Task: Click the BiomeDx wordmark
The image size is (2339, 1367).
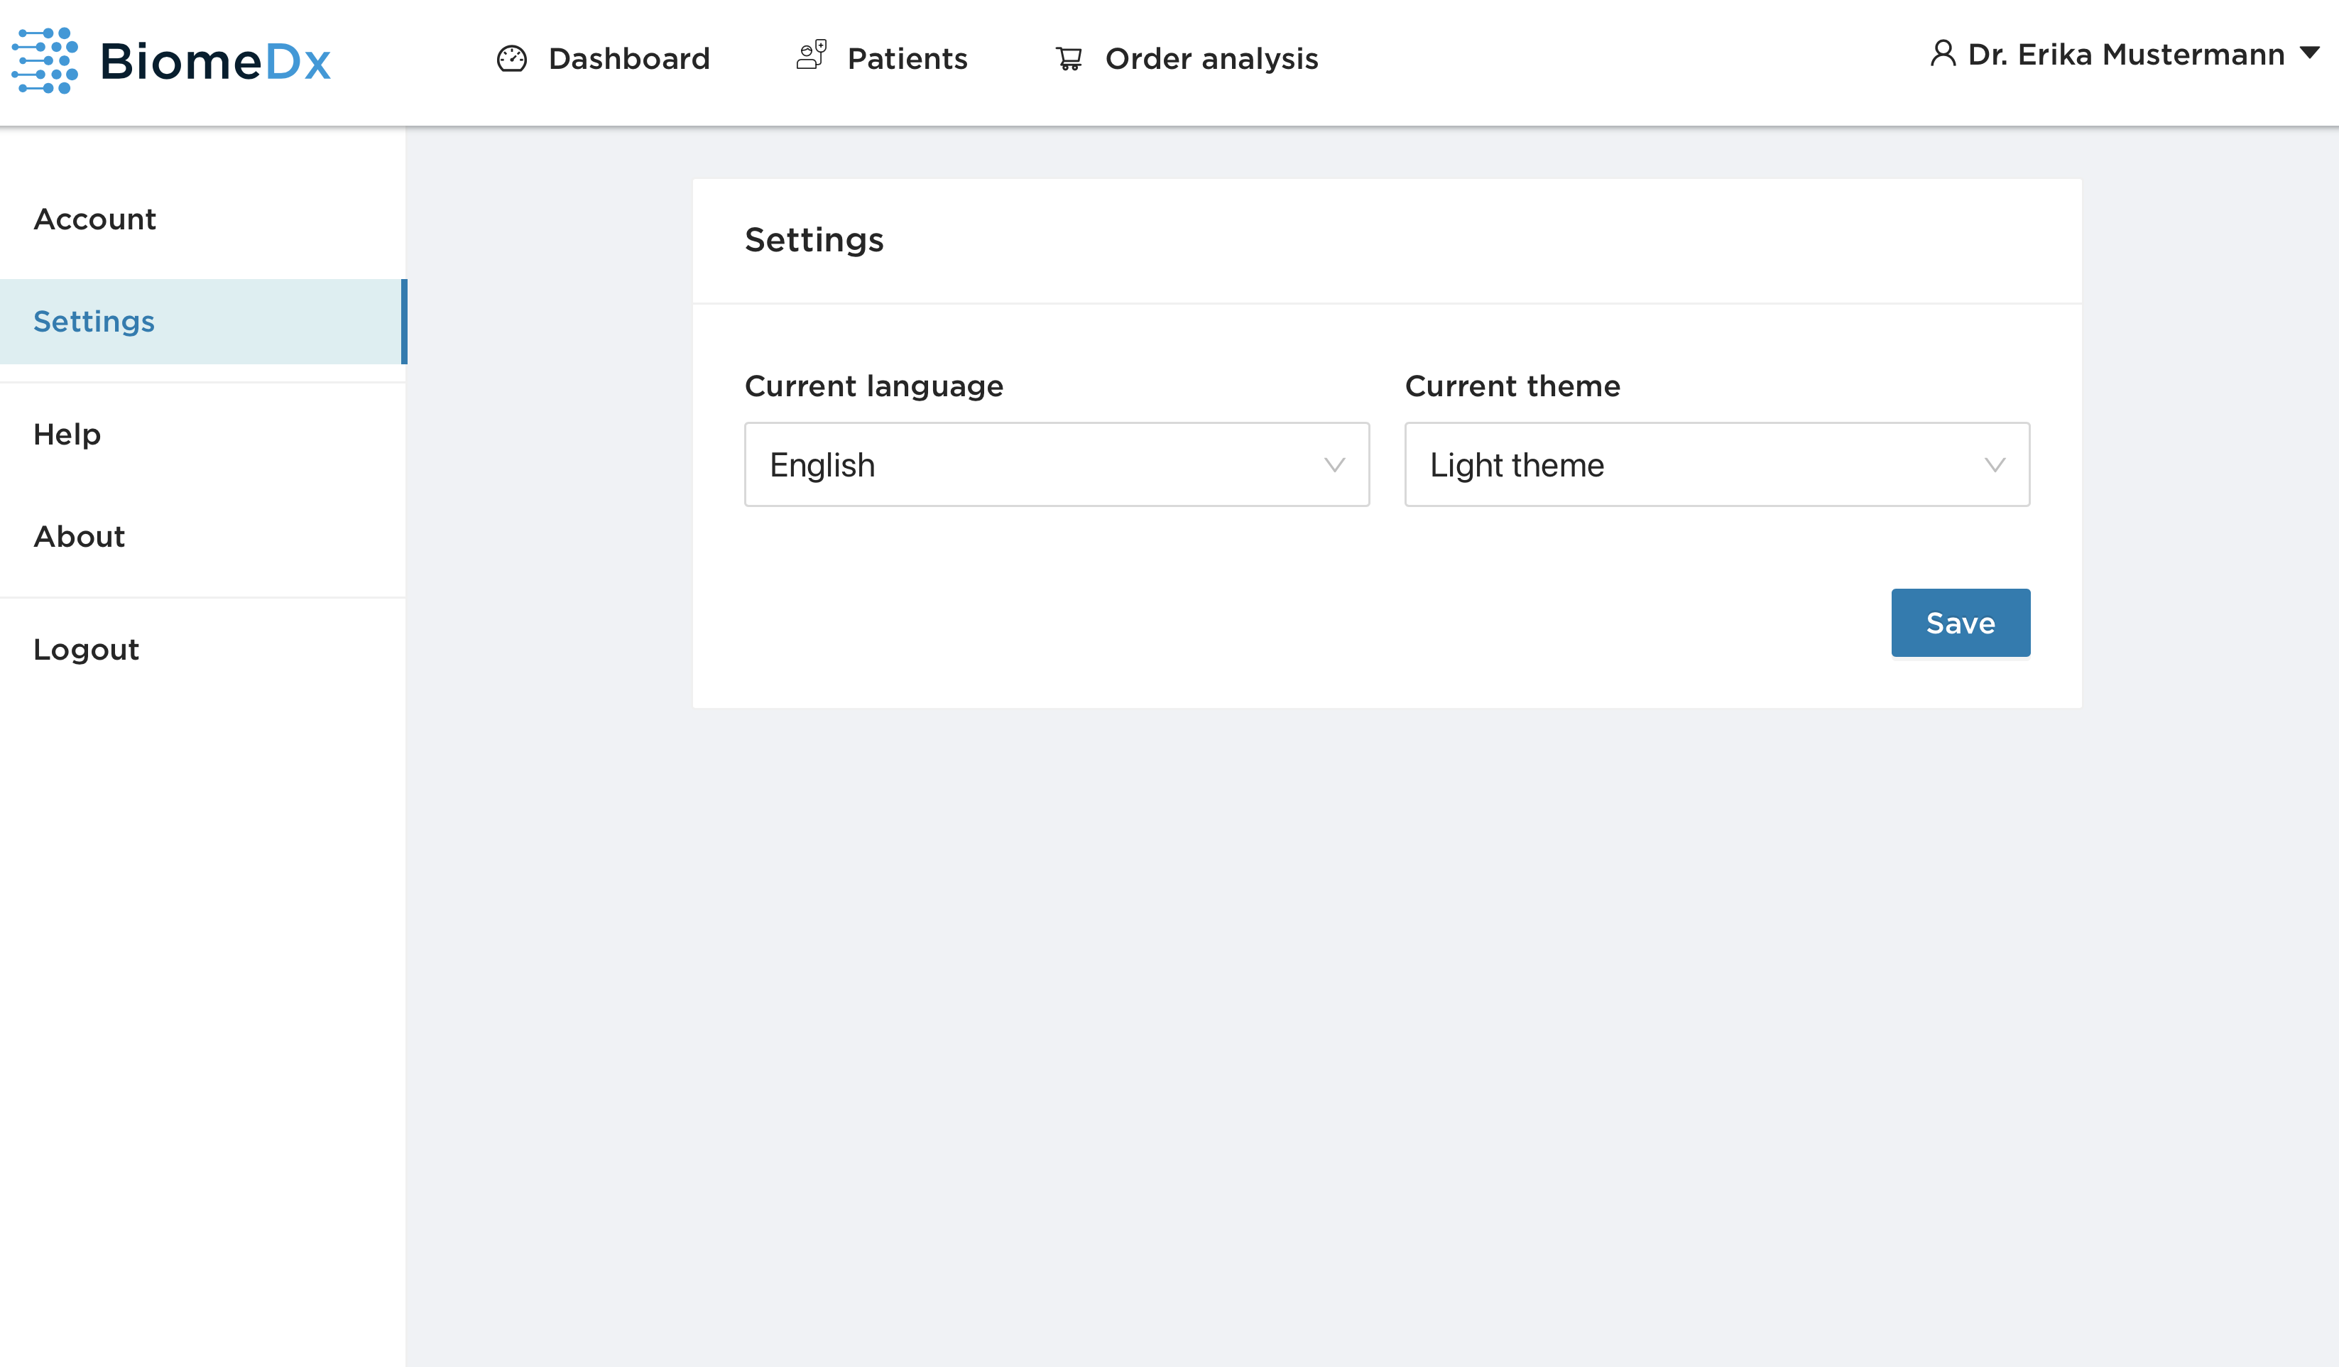Action: [215, 61]
